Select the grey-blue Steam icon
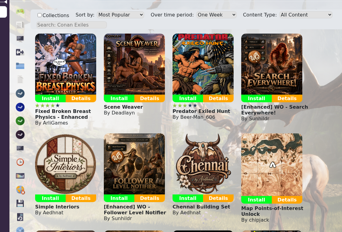The height and width of the screenshot is (232, 342). (20, 93)
